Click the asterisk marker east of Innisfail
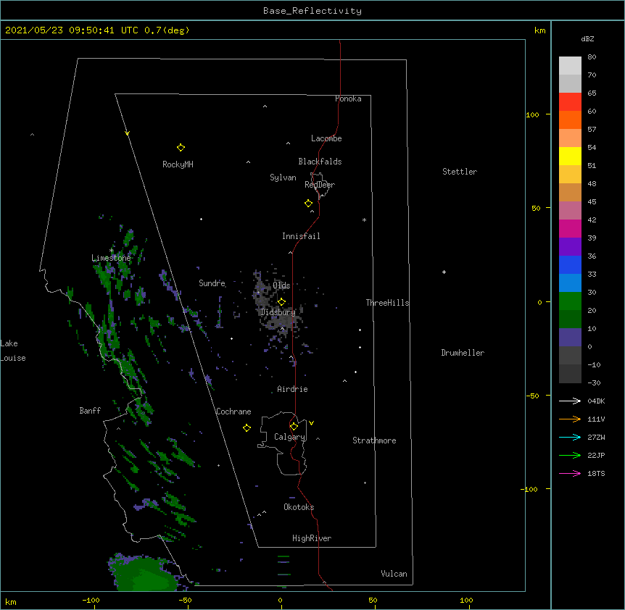 (364, 220)
